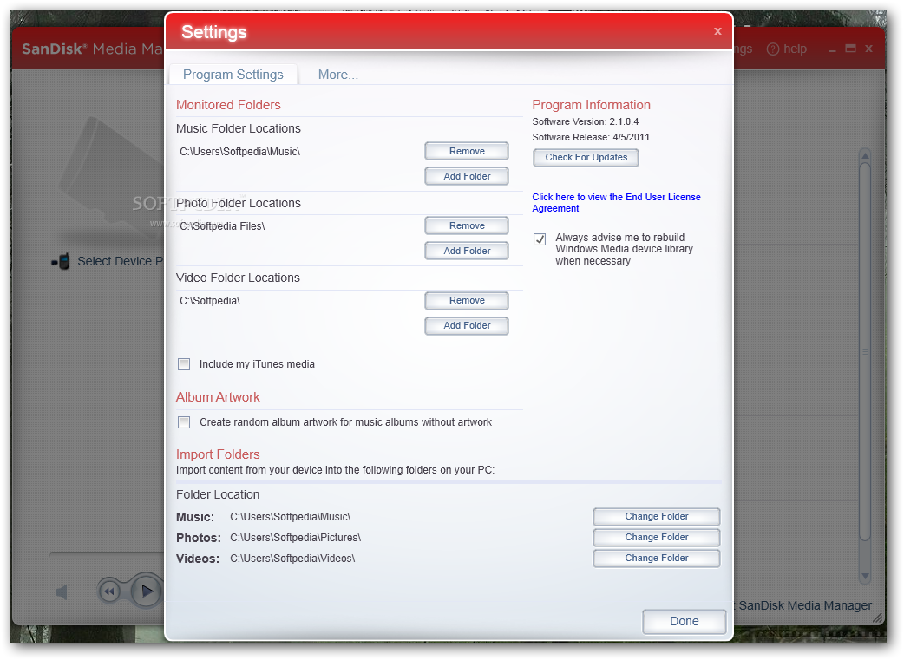The image size is (904, 660).
Task: Open help in the SanDisk main window
Action: [x=787, y=49]
